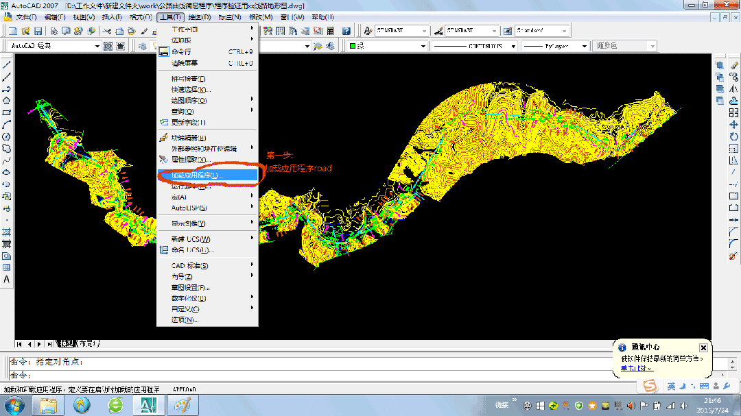Select the Multiline Text tool
The width and height of the screenshot is (741, 416).
point(7,280)
